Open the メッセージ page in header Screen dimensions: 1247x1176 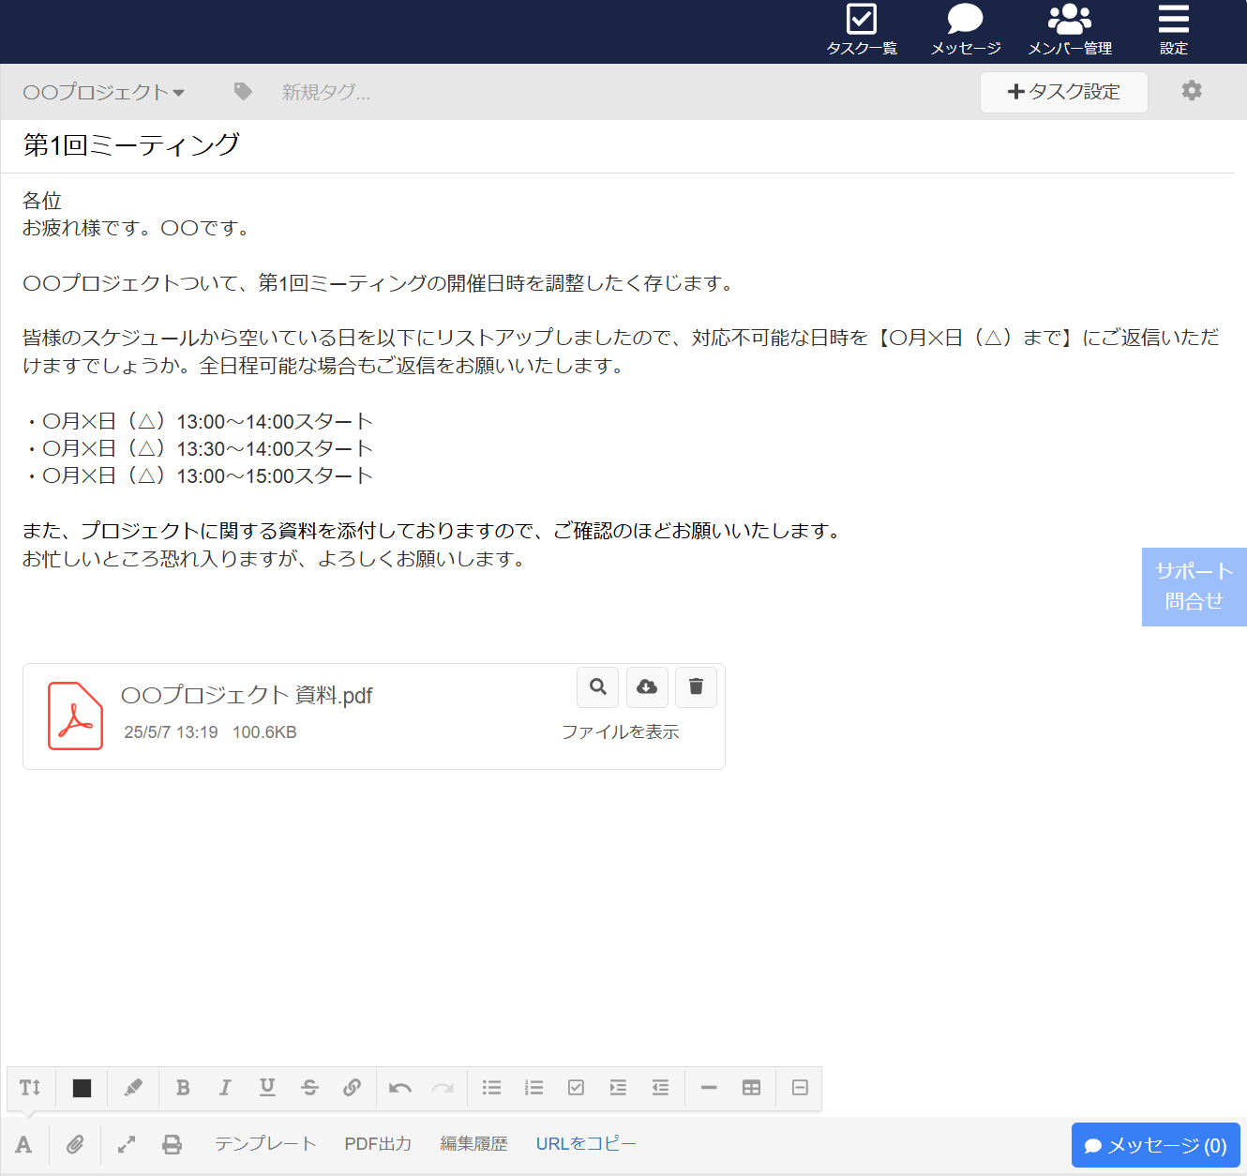pyautogui.click(x=965, y=30)
